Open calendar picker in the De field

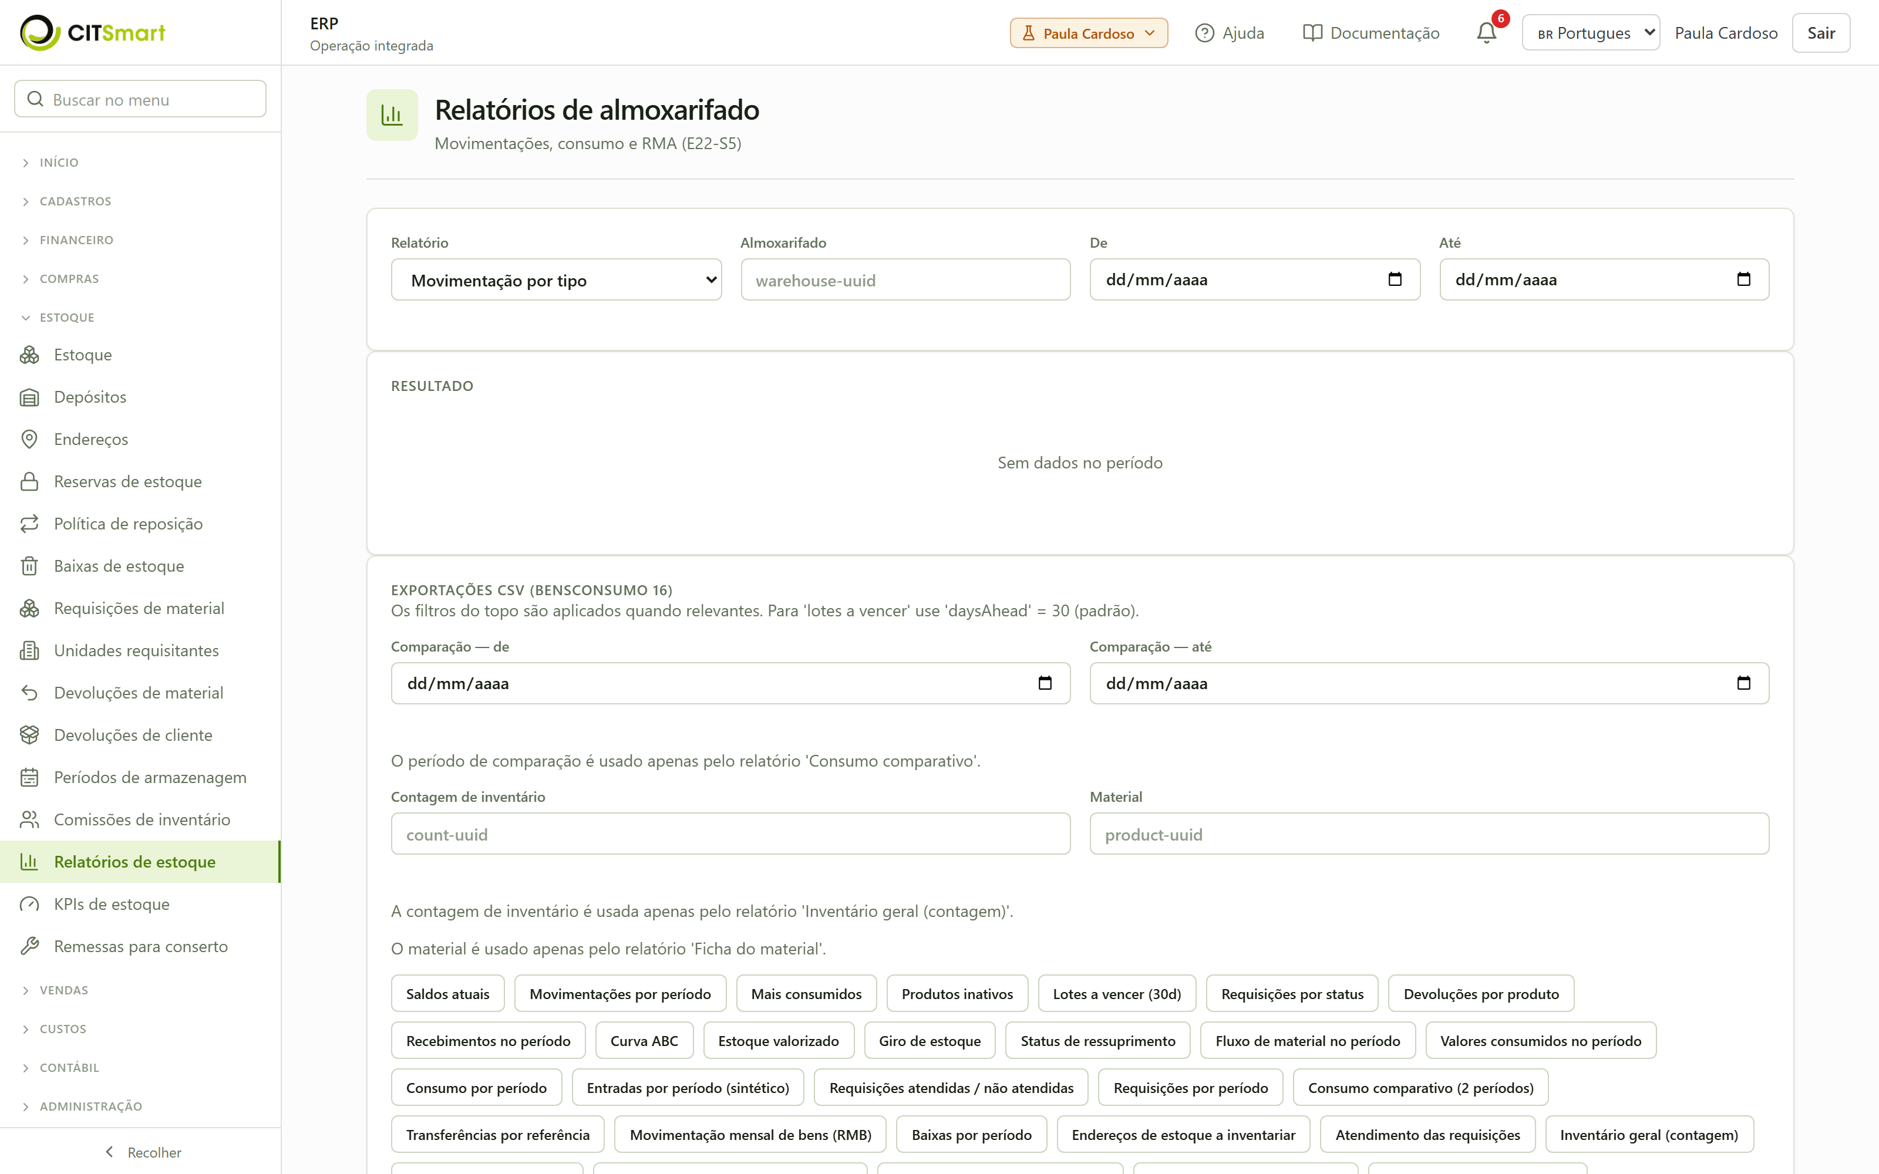(1395, 279)
